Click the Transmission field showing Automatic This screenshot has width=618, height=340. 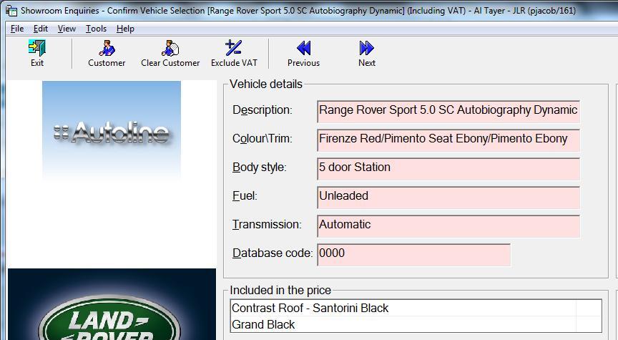tap(448, 226)
